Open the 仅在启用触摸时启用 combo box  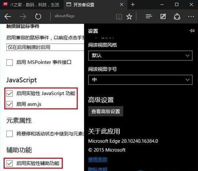click(45, 47)
